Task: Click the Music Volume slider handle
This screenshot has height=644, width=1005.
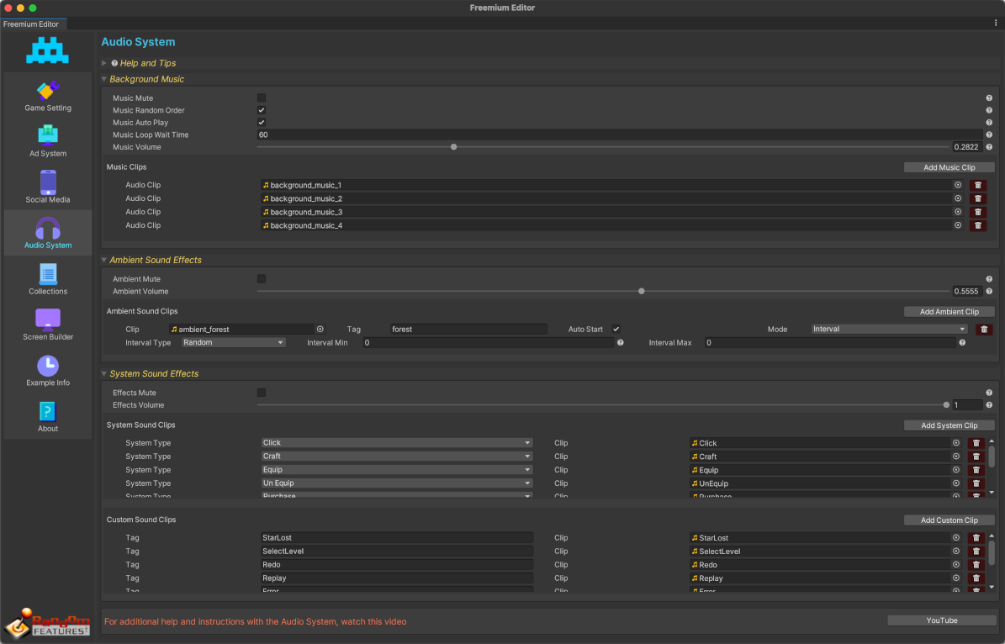Action: (x=454, y=147)
